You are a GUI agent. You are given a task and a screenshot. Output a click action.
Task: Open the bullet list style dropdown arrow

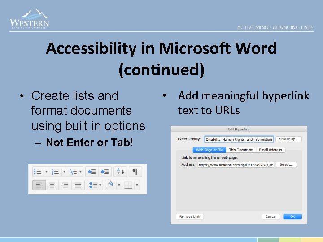click(46, 172)
